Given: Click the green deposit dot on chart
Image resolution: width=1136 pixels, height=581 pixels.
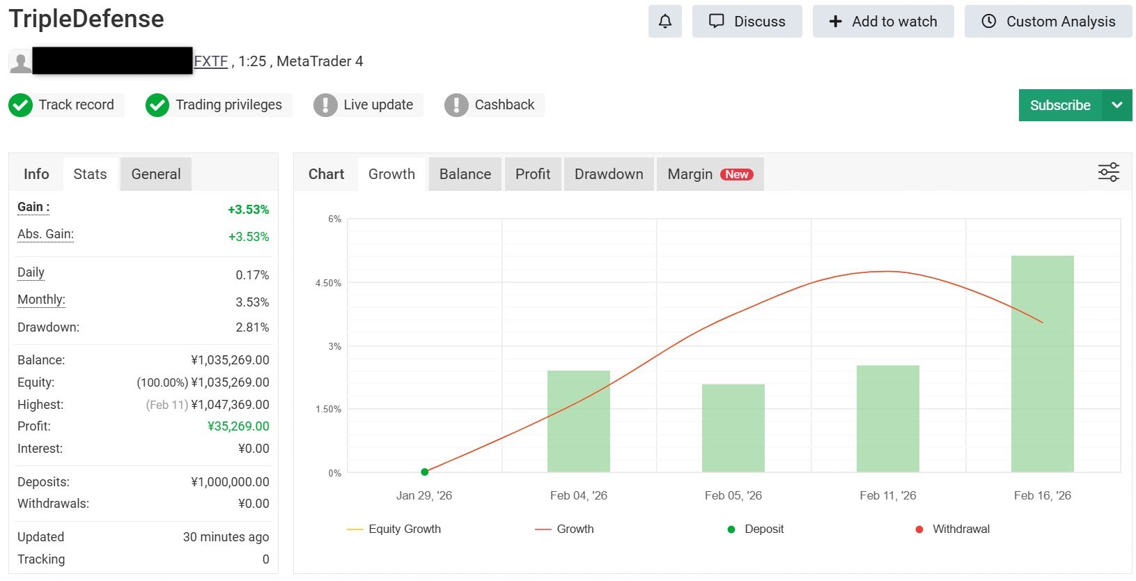Looking at the screenshot, I should coord(425,472).
